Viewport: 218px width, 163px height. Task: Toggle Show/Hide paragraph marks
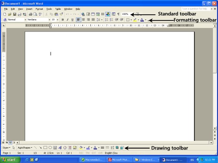(x=119, y=14)
